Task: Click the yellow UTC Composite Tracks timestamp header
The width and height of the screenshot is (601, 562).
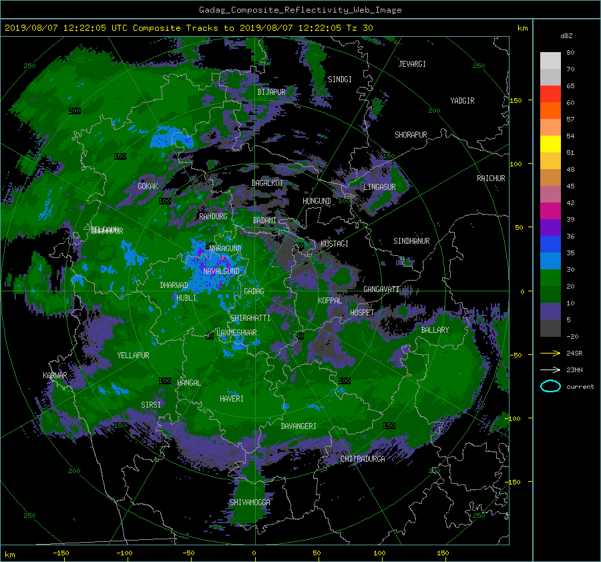Action: point(188,28)
